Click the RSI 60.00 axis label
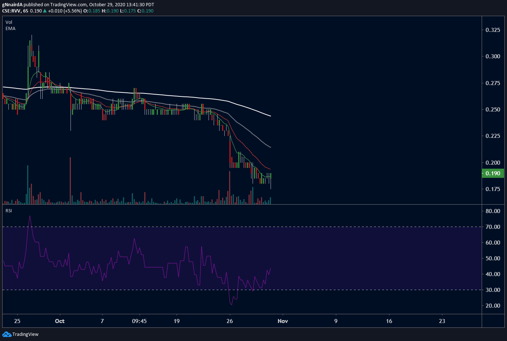The width and height of the screenshot is (507, 341). tap(493, 242)
